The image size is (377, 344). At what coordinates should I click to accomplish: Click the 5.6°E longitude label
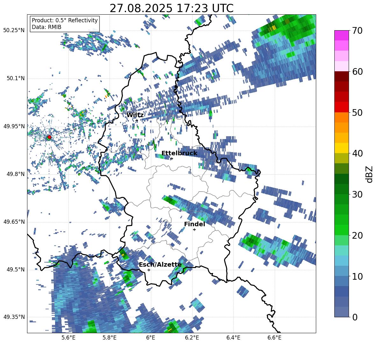68,338
